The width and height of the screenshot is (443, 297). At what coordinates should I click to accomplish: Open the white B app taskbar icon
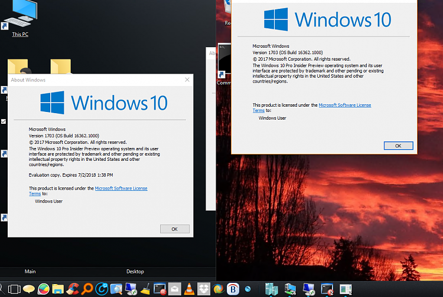233,289
